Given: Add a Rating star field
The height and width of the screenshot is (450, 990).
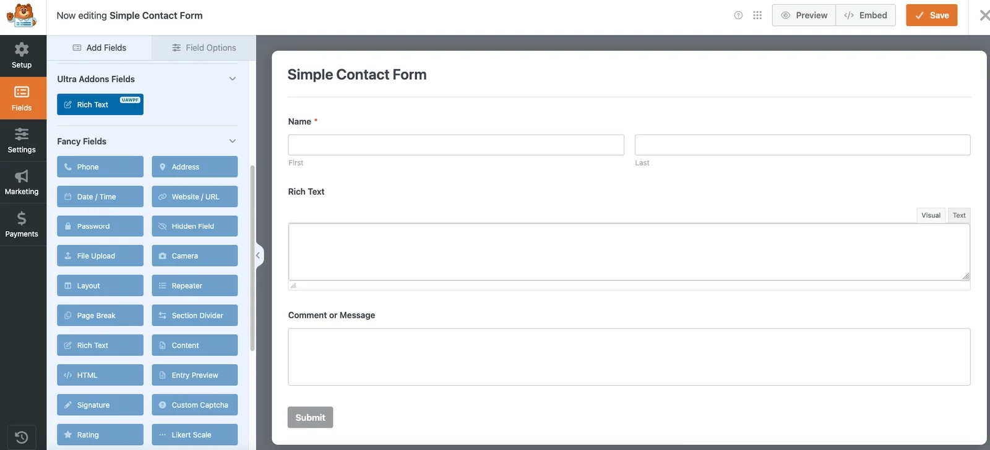Looking at the screenshot, I should tap(100, 435).
